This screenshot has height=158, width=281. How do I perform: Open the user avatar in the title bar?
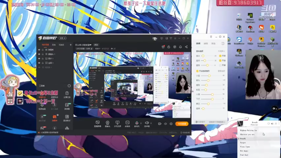tap(155, 38)
